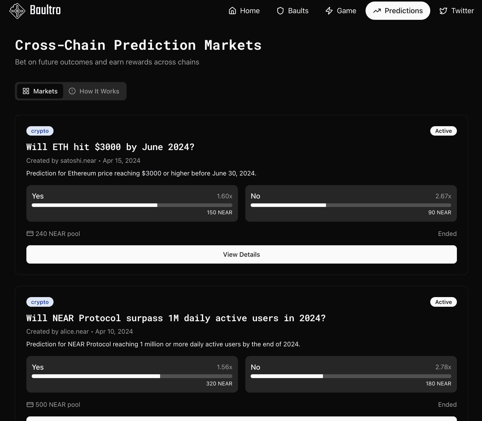This screenshot has height=421, width=482.
Task: Select the Yes option for ETH prediction
Action: 132,203
